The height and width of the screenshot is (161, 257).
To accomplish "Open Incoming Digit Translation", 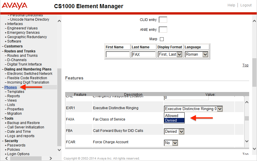I will pyautogui.click(x=28, y=82).
